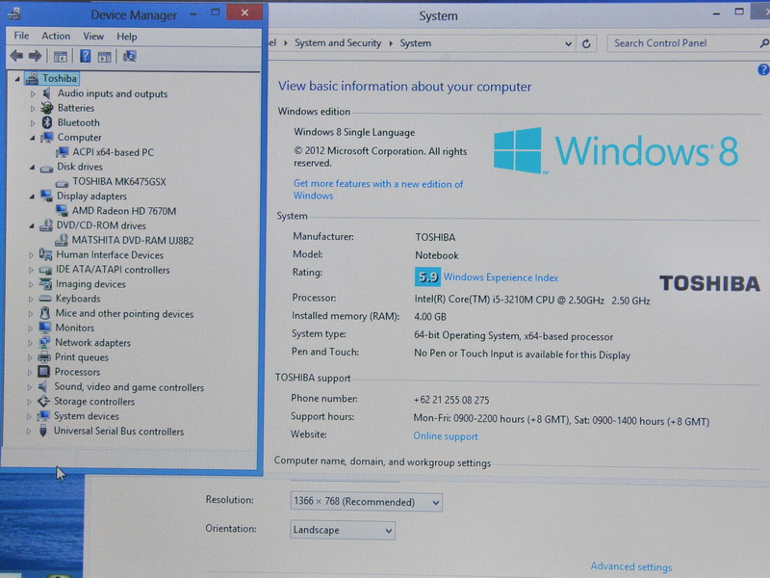Select the Audio inputs and outputs speaker icon
The width and height of the screenshot is (770, 578).
[x=47, y=93]
